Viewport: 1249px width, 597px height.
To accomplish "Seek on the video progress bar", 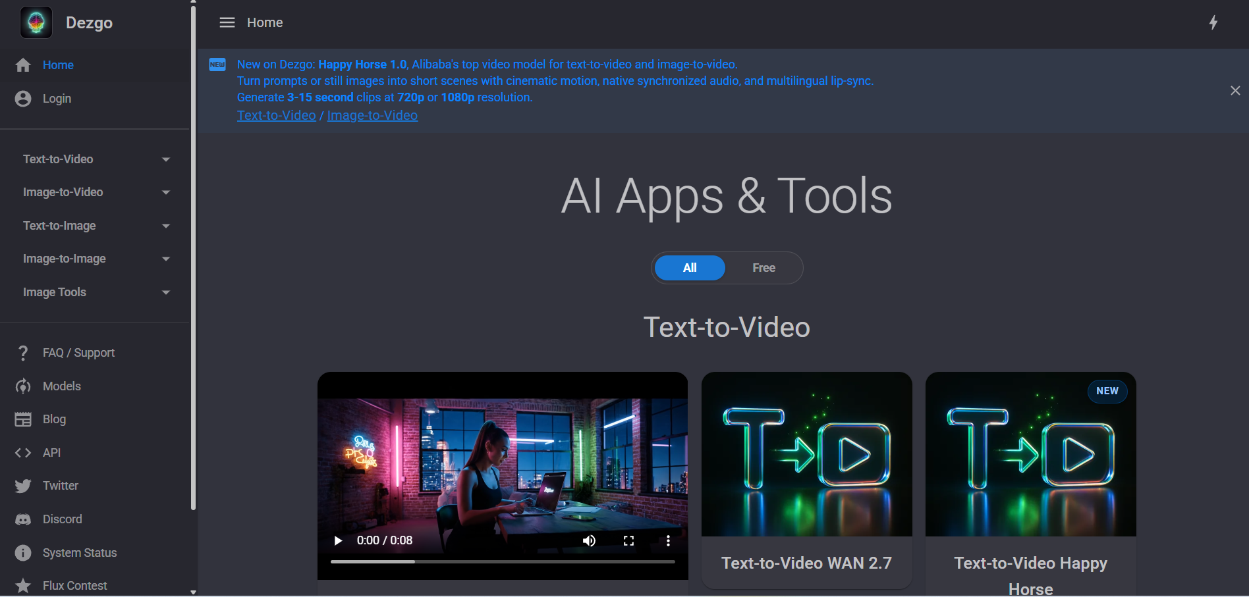I will pos(503,561).
